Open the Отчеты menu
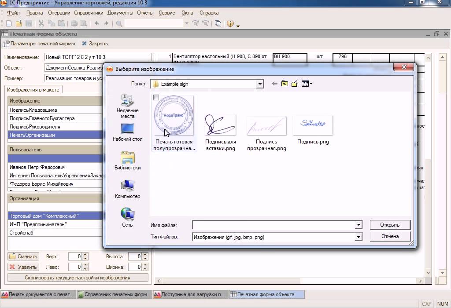Viewport: 451px width, 308px height. [145, 13]
